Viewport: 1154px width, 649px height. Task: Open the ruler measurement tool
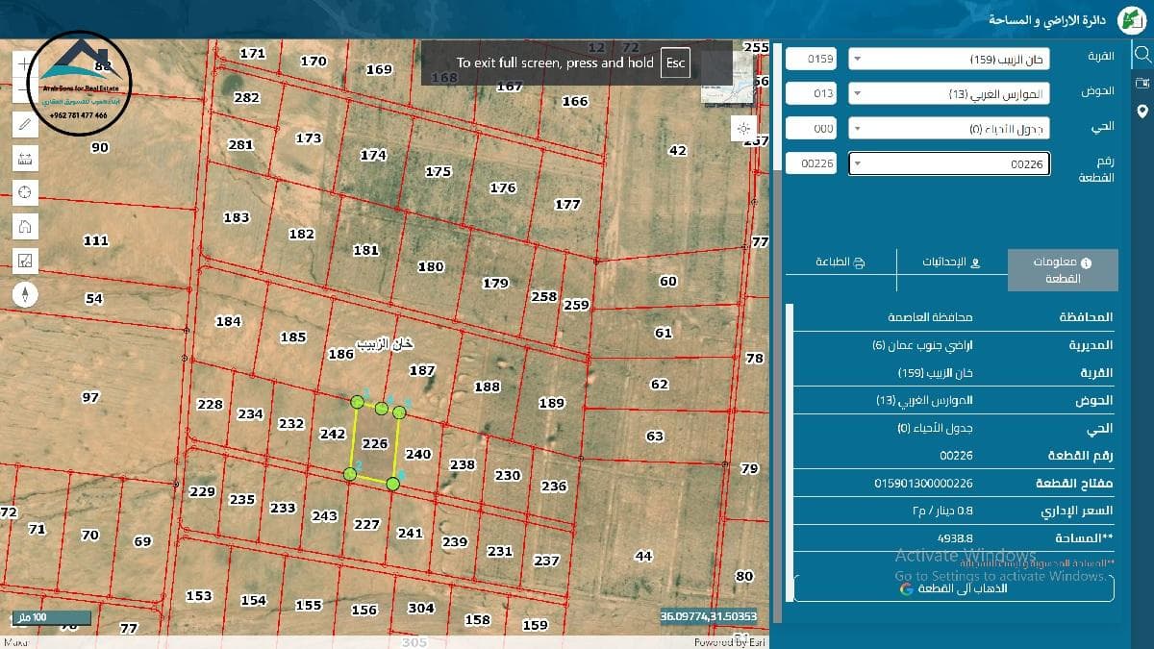pos(25,158)
